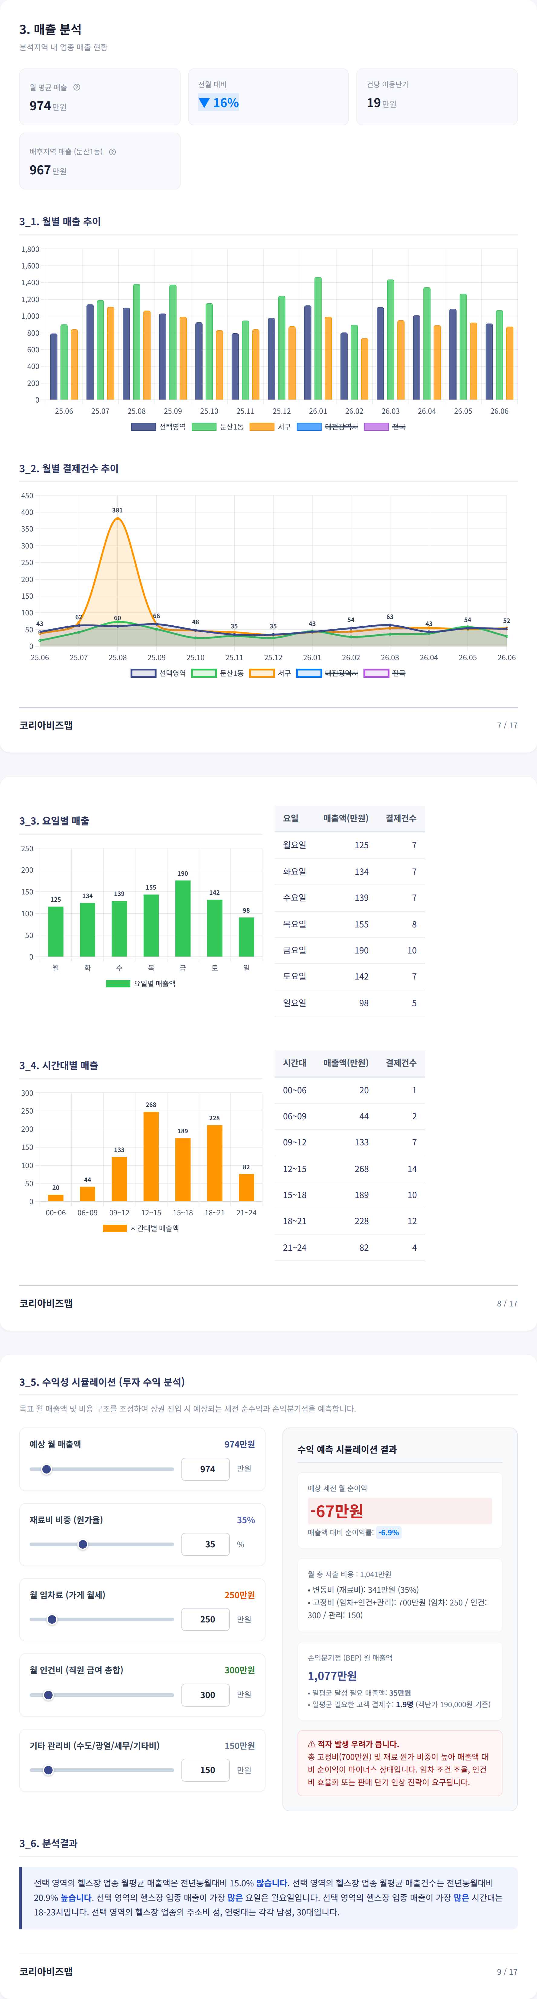
Task: Toggle 서구 legend in 월별 매출 추이 chart
Action: tap(270, 427)
